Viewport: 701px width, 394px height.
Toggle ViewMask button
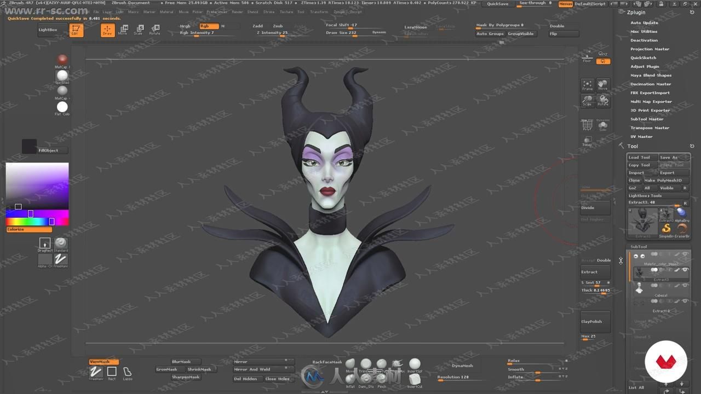tap(104, 362)
